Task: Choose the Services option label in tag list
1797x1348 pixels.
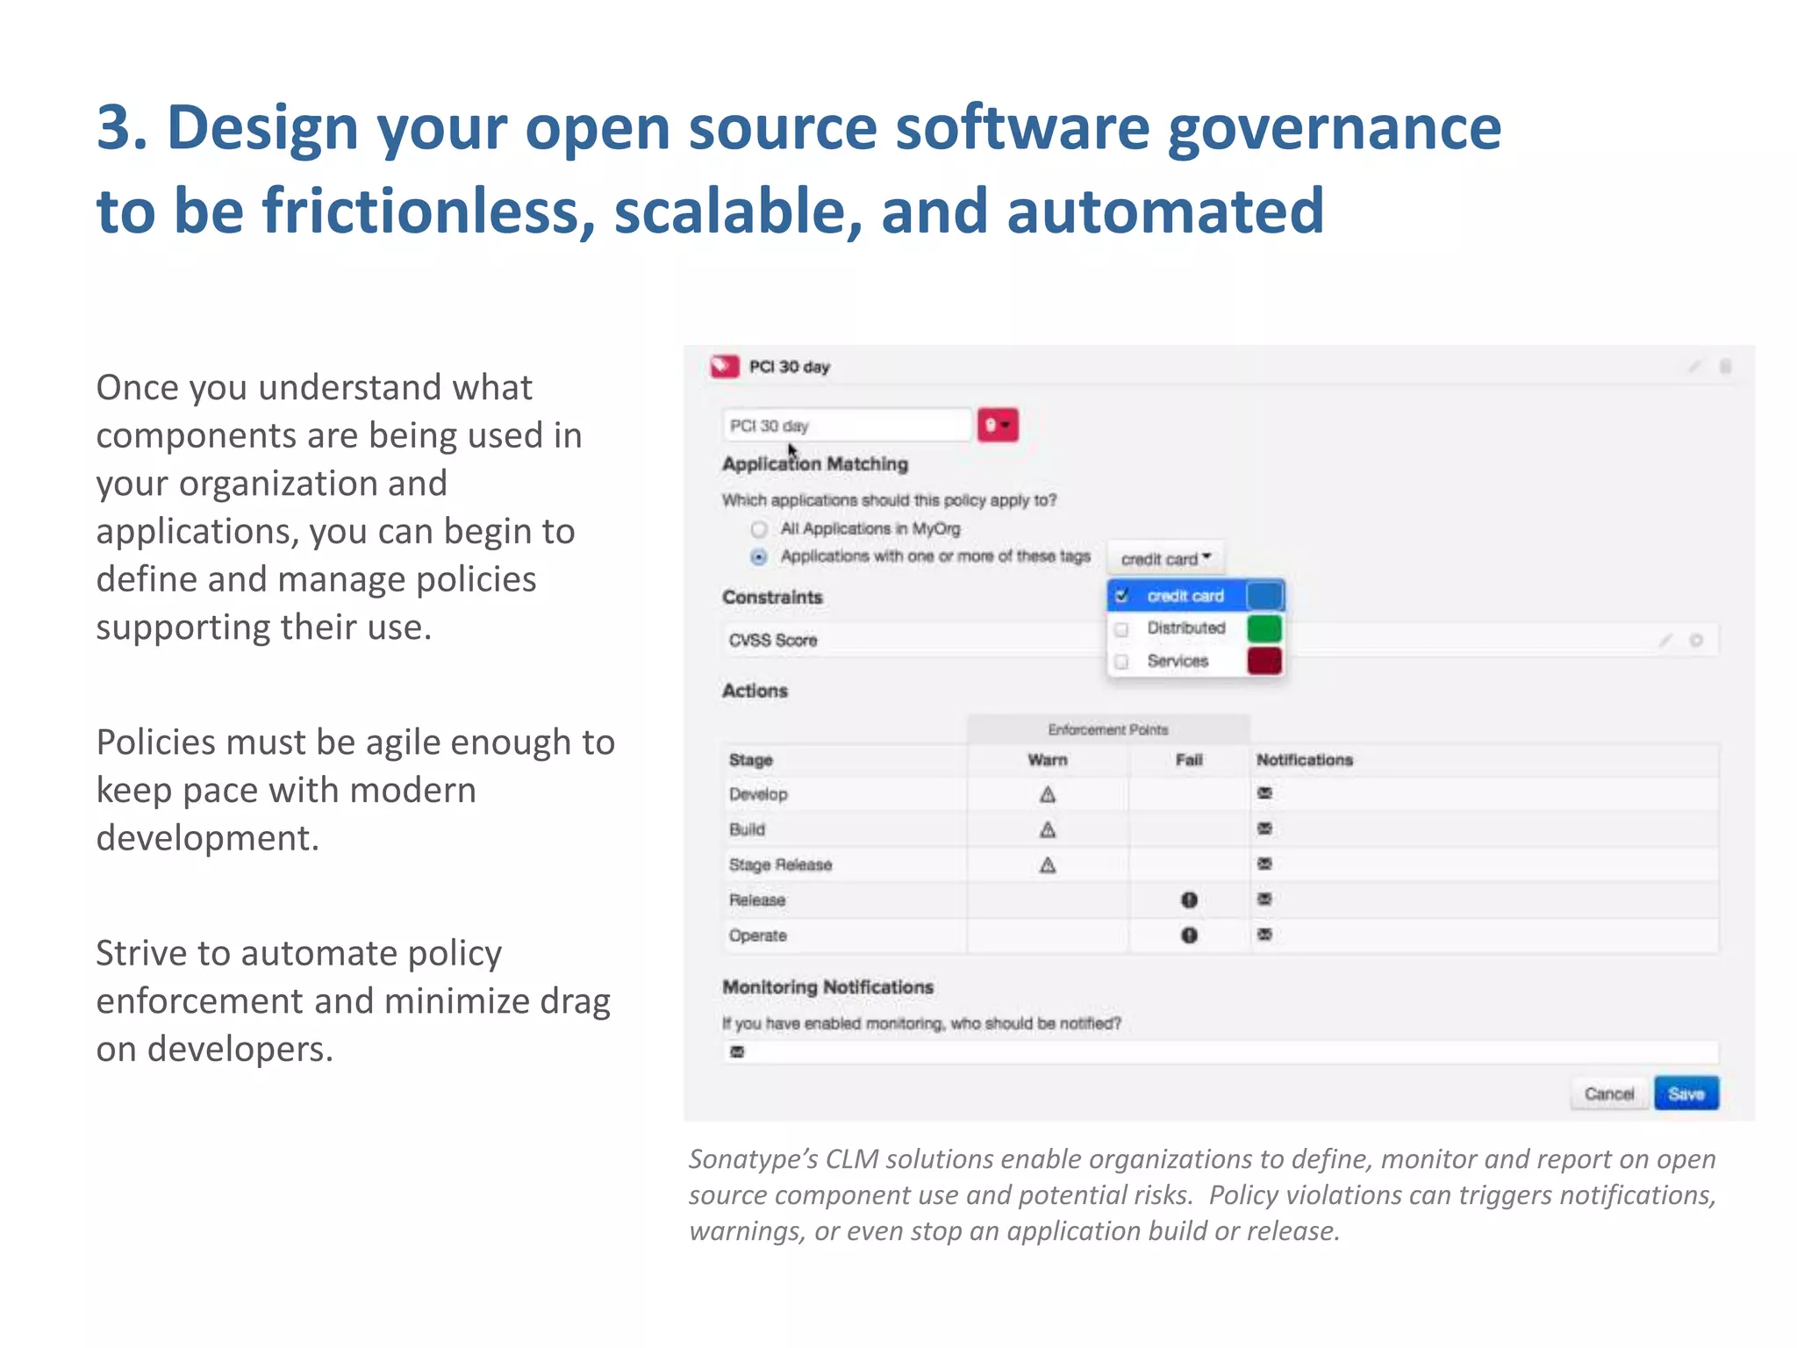Action: point(1178,661)
